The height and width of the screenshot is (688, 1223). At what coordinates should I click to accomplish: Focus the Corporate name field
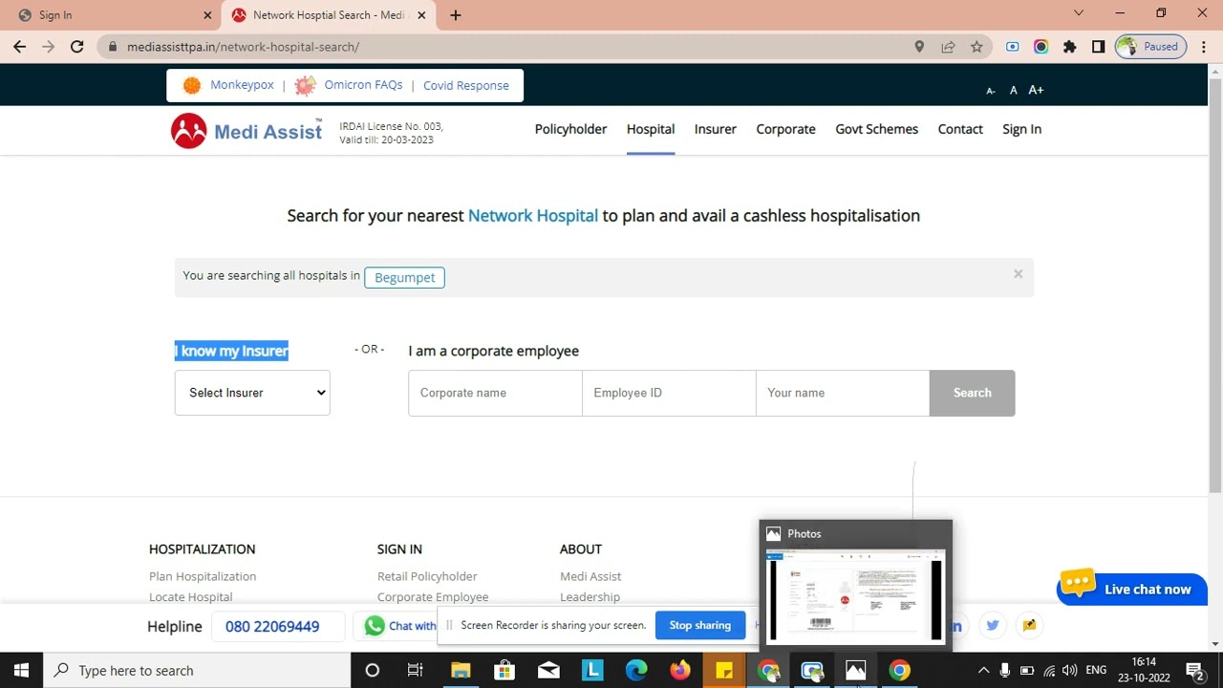pyautogui.click(x=495, y=393)
